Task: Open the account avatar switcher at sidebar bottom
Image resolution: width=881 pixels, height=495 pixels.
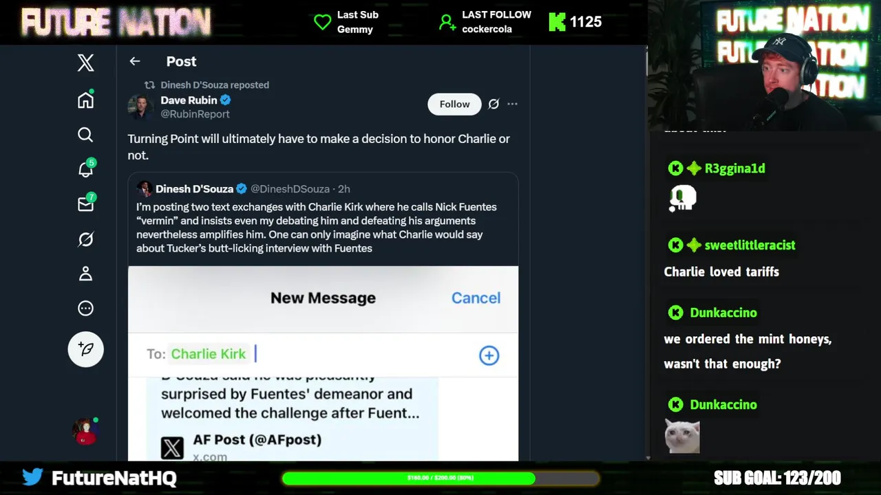Action: pyautogui.click(x=85, y=430)
